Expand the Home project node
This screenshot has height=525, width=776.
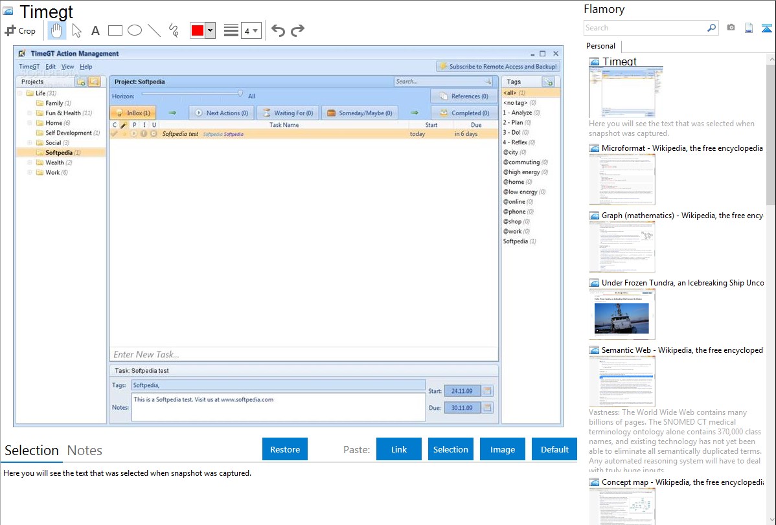(x=30, y=123)
